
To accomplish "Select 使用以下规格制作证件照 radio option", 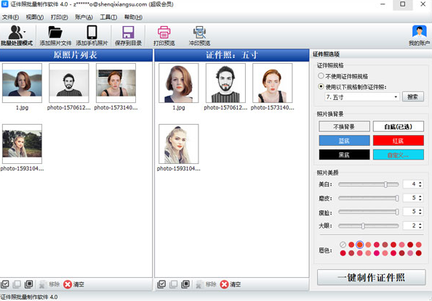I will click(x=321, y=86).
